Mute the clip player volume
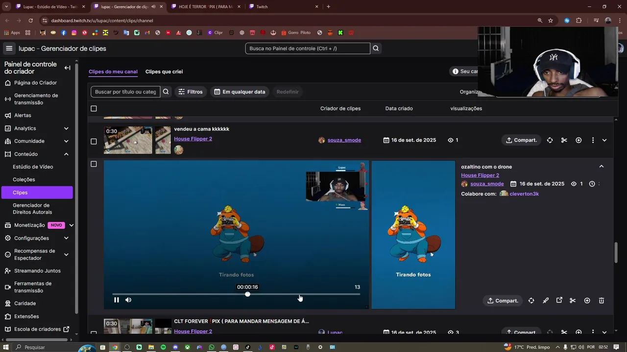This screenshot has width=627, height=352. point(128,300)
